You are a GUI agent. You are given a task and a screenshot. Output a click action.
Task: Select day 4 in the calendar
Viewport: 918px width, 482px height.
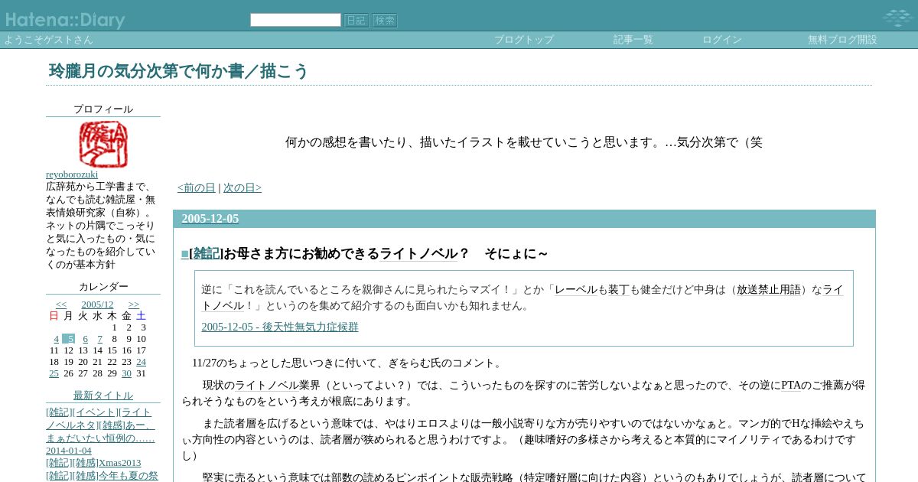[56, 339]
